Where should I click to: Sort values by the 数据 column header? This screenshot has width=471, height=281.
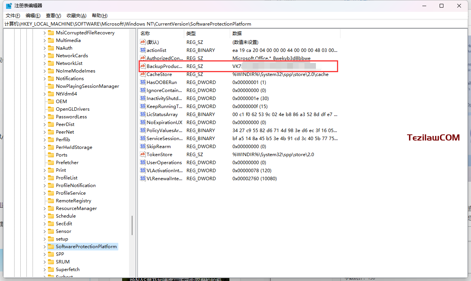point(285,33)
